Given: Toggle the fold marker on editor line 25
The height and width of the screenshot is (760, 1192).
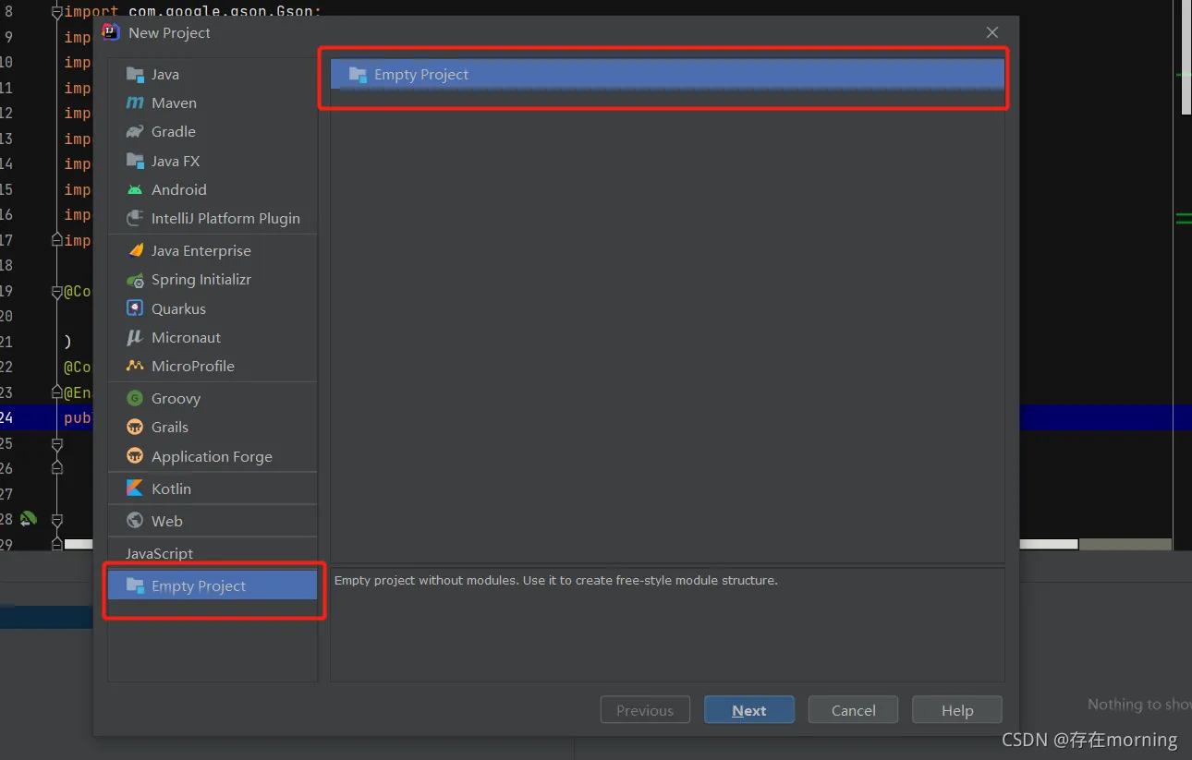Looking at the screenshot, I should click(x=57, y=444).
